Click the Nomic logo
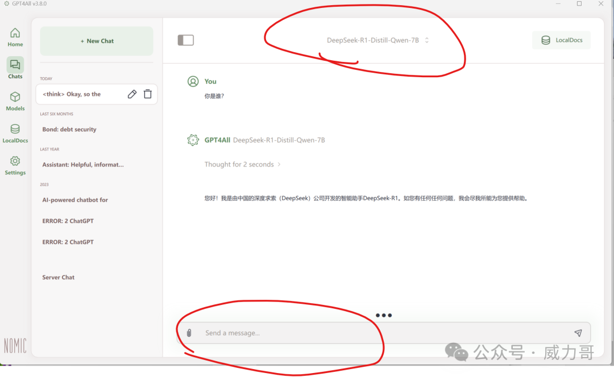The image size is (614, 377). [x=15, y=346]
